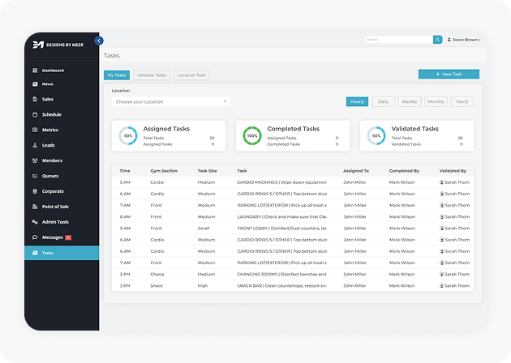Click Sarah Thom validator icon in 8 AM row
The image size is (511, 363).
442,217
